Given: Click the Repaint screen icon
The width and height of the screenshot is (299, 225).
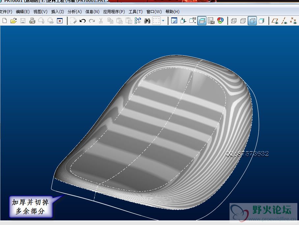Looking at the screenshot, I should pyautogui.click(x=174, y=21).
